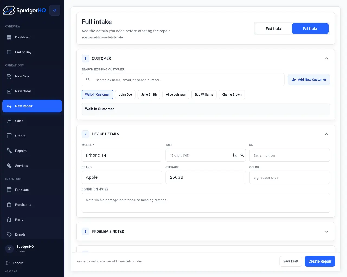
Task: Switch to Fast Intake mode
Action: click(274, 28)
